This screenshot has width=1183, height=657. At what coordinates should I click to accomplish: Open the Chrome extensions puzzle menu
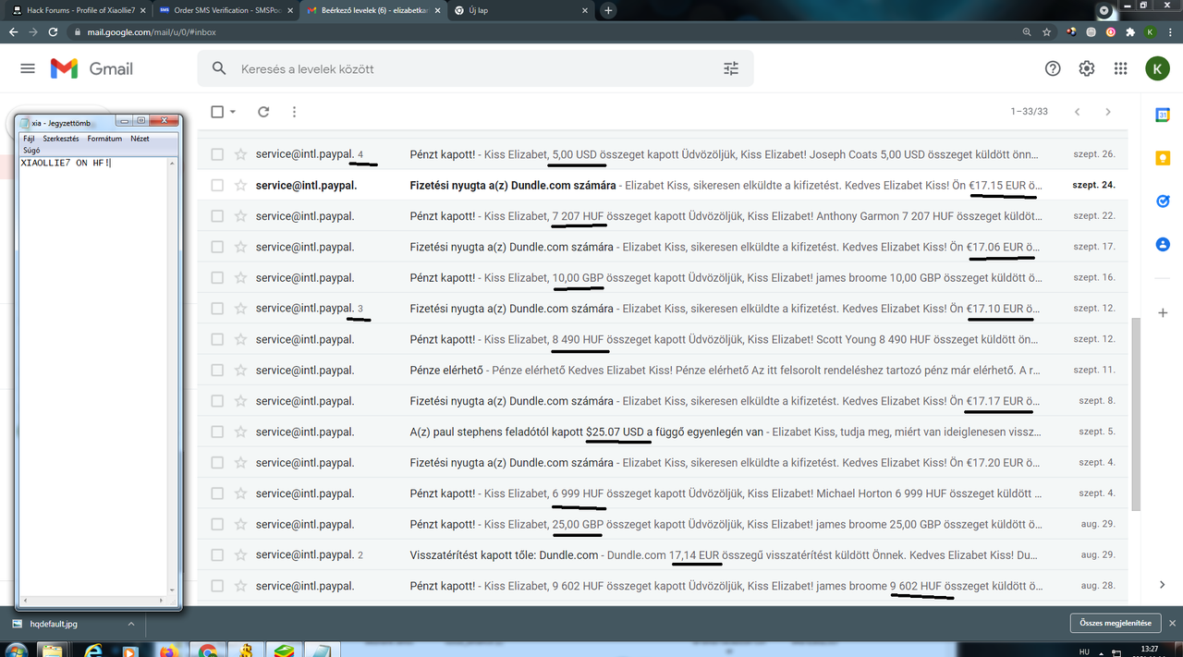coord(1129,31)
